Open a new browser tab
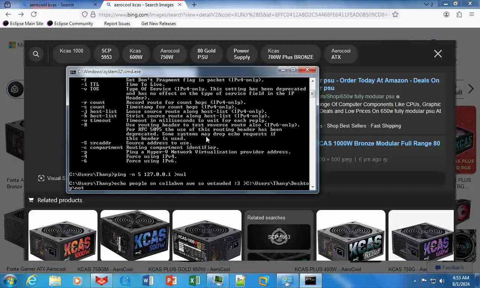Screen dimensions: 480x288 (194, 5)
